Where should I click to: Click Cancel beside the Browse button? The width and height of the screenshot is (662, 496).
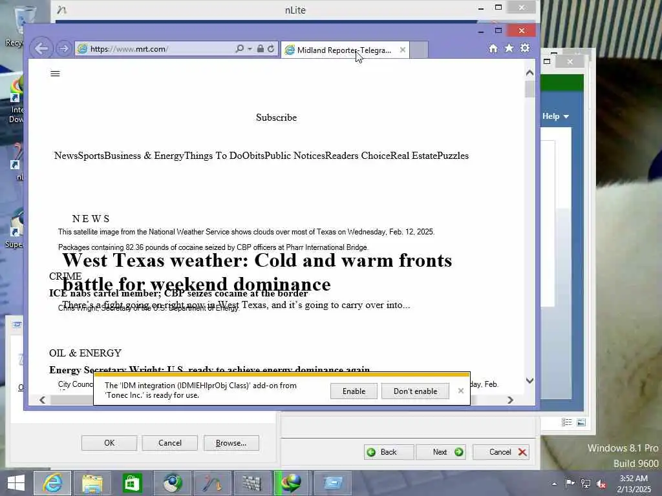point(170,443)
